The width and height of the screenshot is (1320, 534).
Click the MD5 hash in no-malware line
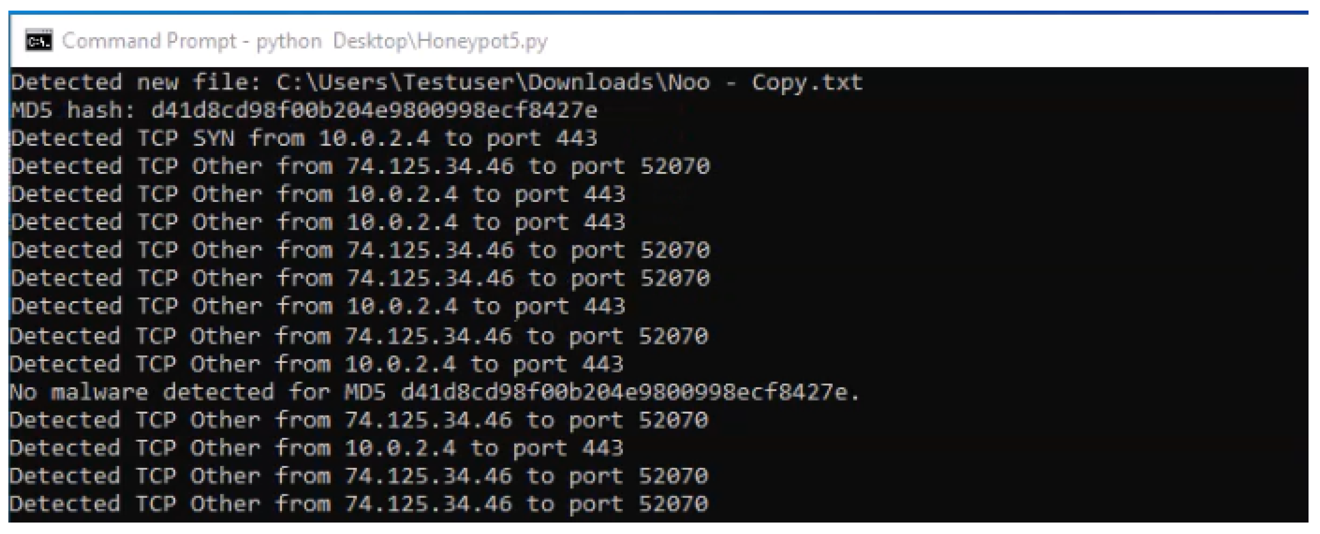tap(623, 392)
